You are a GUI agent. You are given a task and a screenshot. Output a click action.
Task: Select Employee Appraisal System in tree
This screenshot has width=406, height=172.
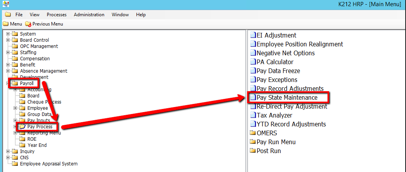pyautogui.click(x=48, y=164)
